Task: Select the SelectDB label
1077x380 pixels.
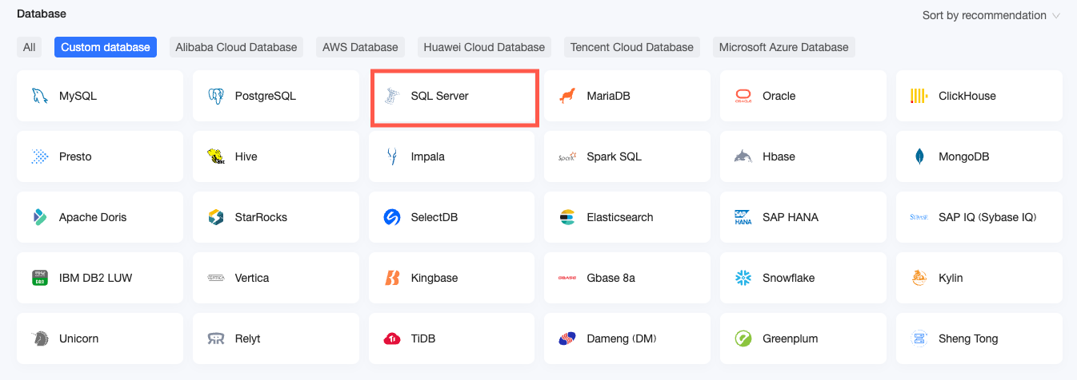Action: 434,217
